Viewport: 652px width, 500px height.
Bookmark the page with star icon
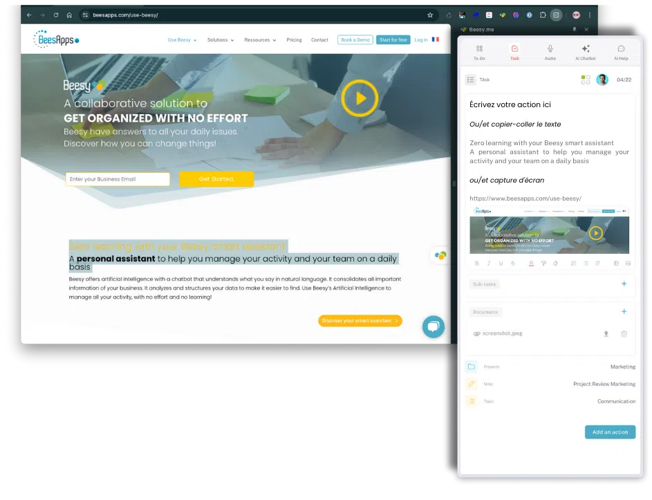(x=430, y=15)
